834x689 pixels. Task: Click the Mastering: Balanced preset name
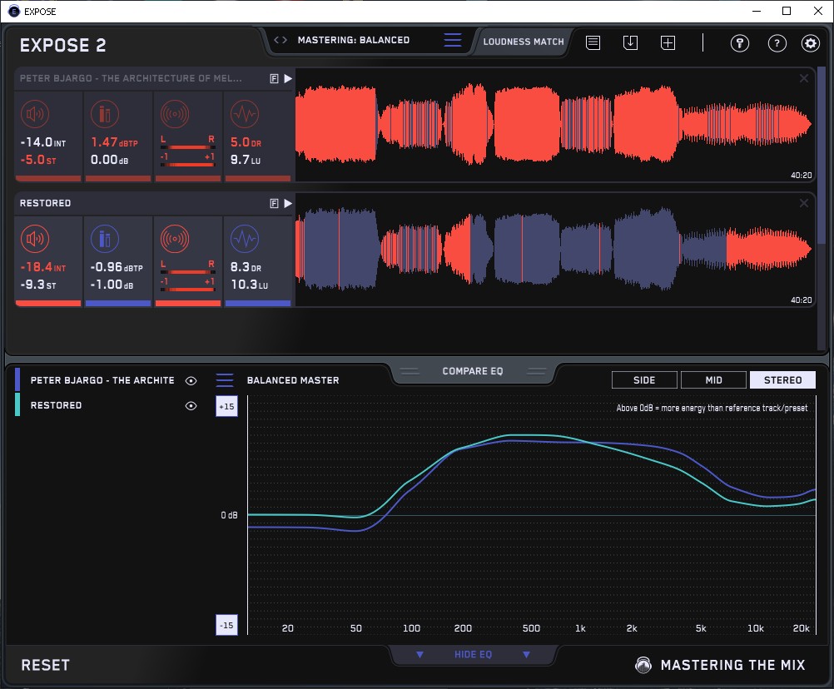(354, 40)
